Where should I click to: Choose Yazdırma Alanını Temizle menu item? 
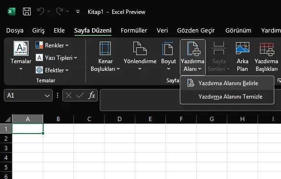click(x=227, y=97)
